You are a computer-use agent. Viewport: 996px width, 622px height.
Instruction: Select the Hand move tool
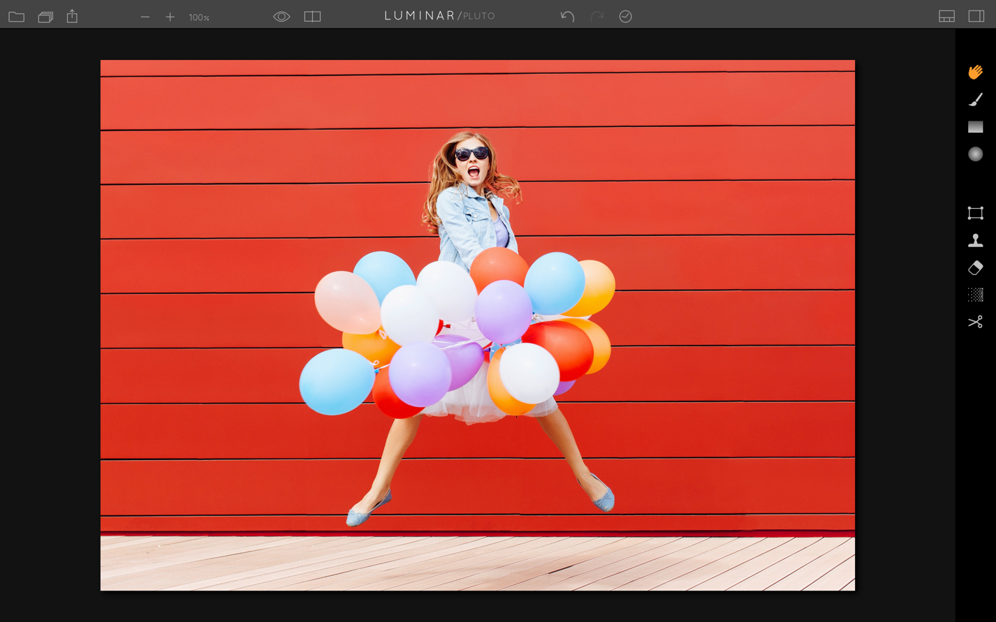click(976, 72)
